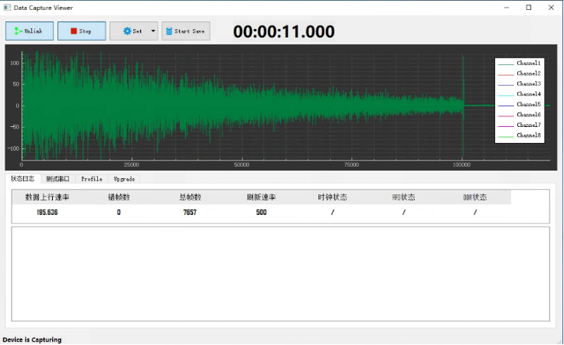This screenshot has width=564, height=345.
Task: Click the 数据上行速率 column header
Action: pos(47,197)
